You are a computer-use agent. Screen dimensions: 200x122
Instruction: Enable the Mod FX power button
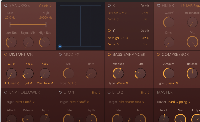tap(60, 55)
